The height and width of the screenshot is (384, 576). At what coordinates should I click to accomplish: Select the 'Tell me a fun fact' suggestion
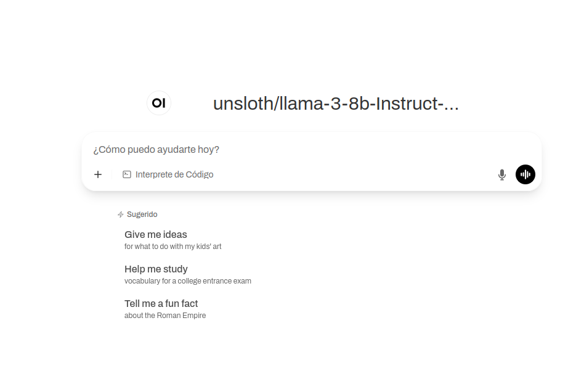pyautogui.click(x=161, y=303)
